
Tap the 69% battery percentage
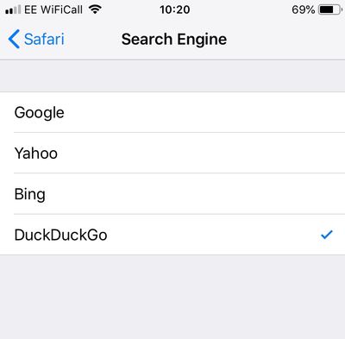tap(304, 9)
